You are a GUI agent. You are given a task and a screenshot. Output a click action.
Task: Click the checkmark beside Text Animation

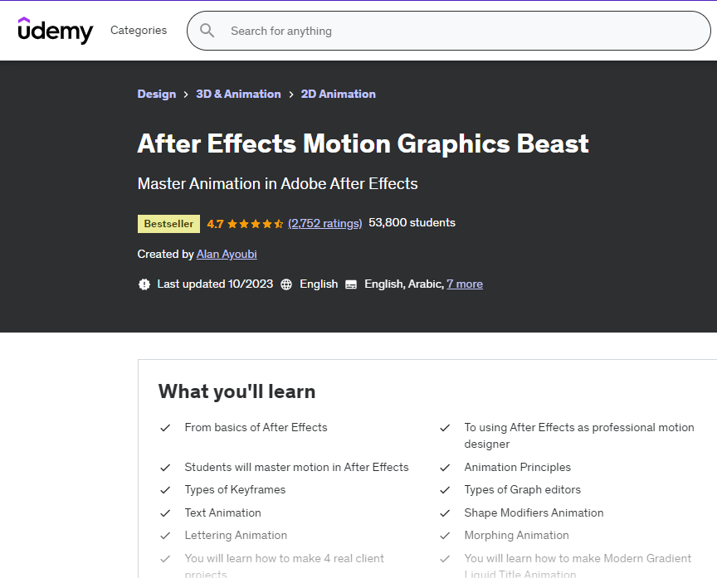[165, 513]
